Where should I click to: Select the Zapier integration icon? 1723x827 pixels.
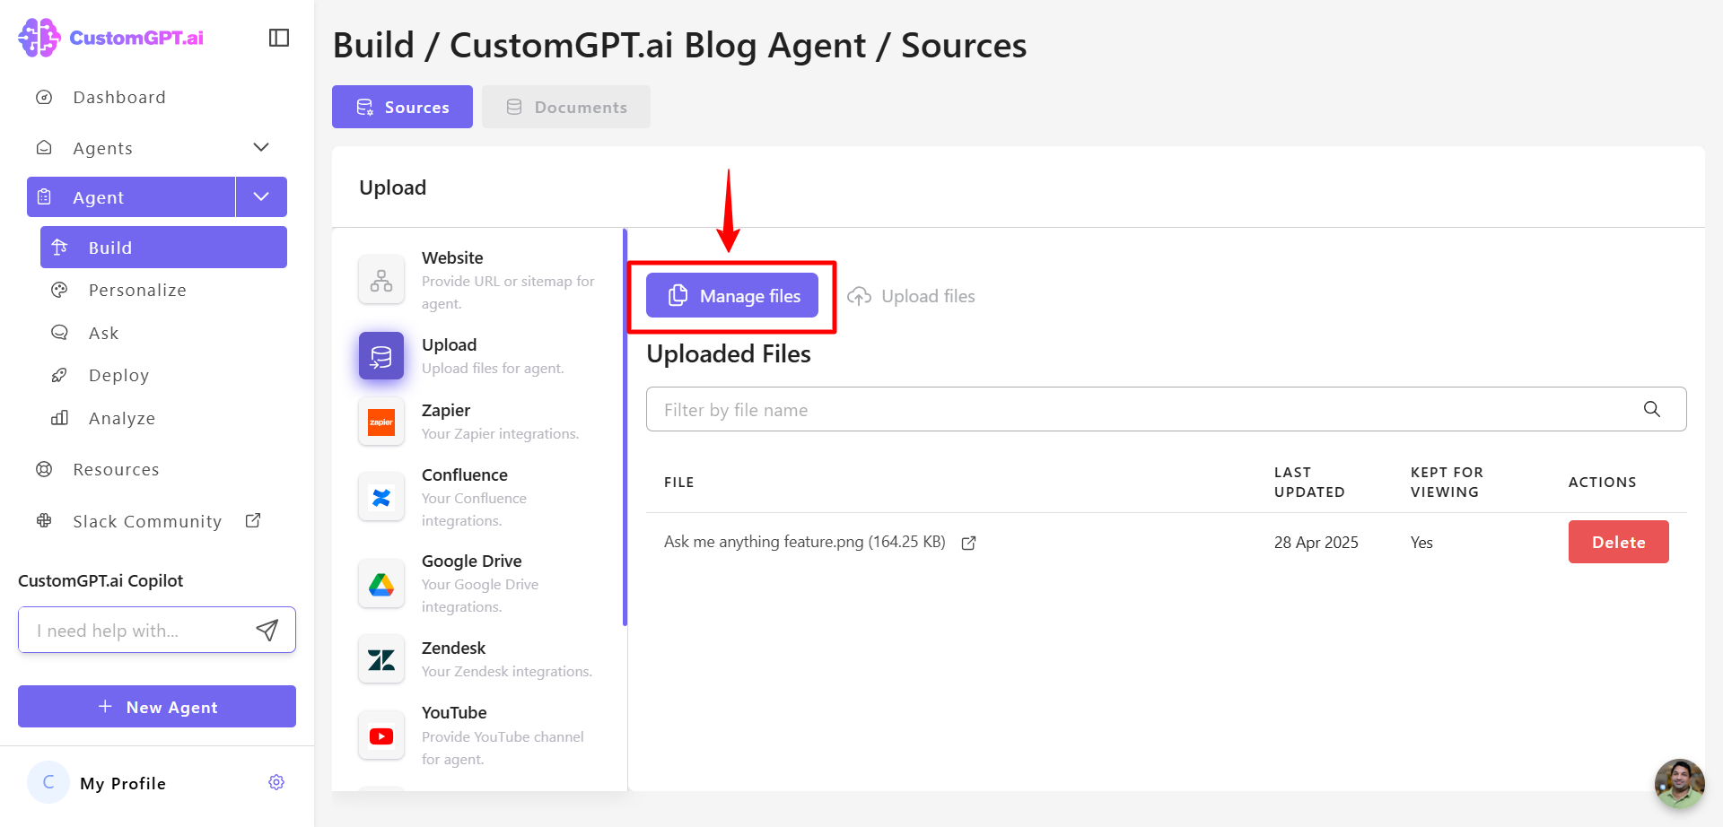coord(381,422)
